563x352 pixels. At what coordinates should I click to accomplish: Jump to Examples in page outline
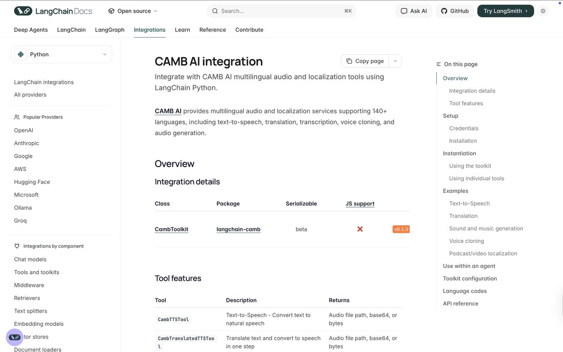coord(456,191)
